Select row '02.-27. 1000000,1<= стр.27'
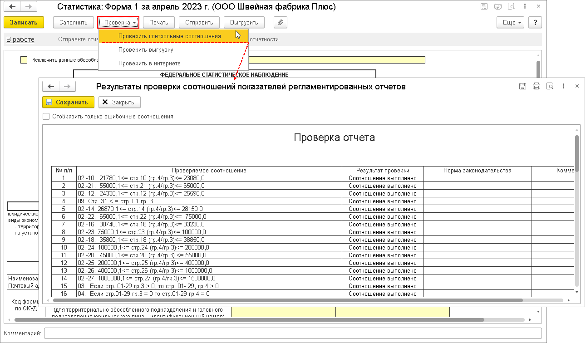 point(209,278)
